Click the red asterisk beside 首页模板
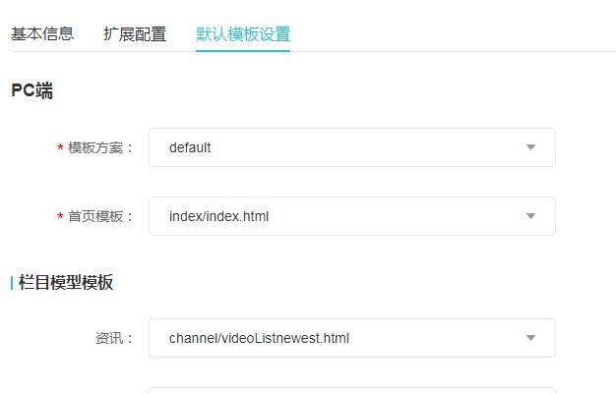This screenshot has width=616, height=394. click(60, 217)
